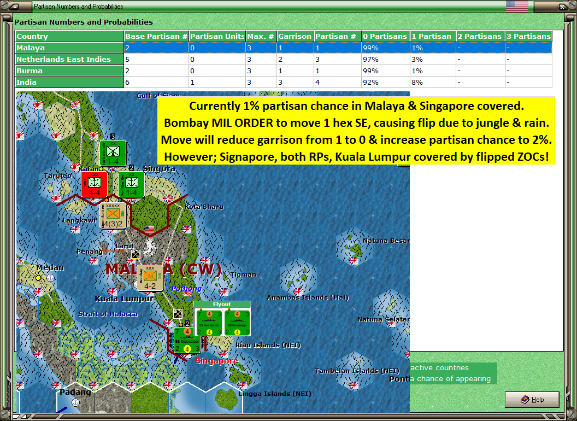This screenshot has height=421, width=577.
Task: Click the British flag at Anambas Islands
Action: (298, 291)
